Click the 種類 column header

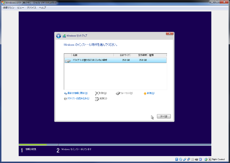(157, 55)
